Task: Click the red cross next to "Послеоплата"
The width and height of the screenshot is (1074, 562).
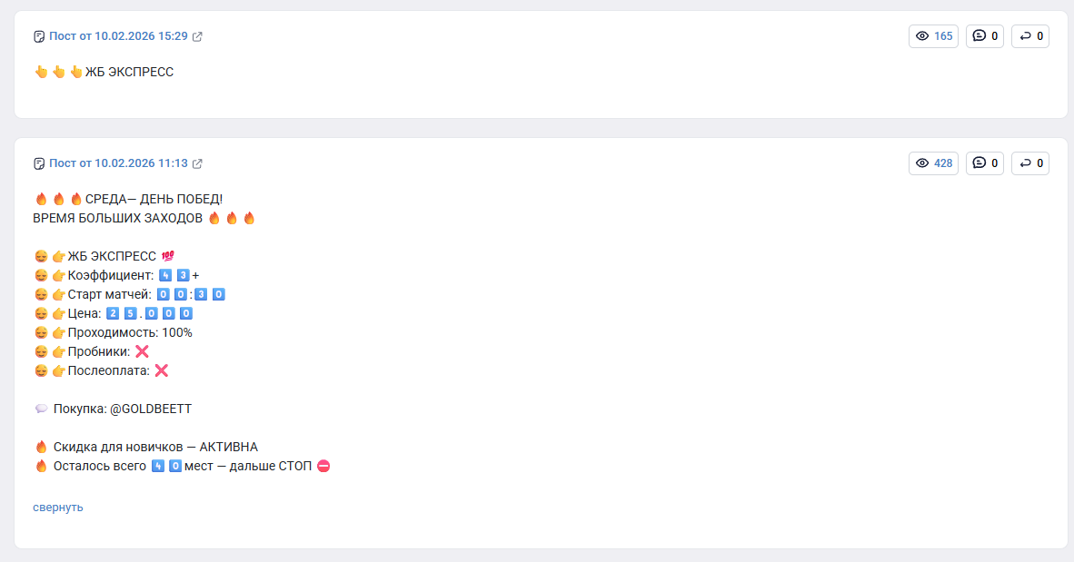Action: (x=162, y=370)
